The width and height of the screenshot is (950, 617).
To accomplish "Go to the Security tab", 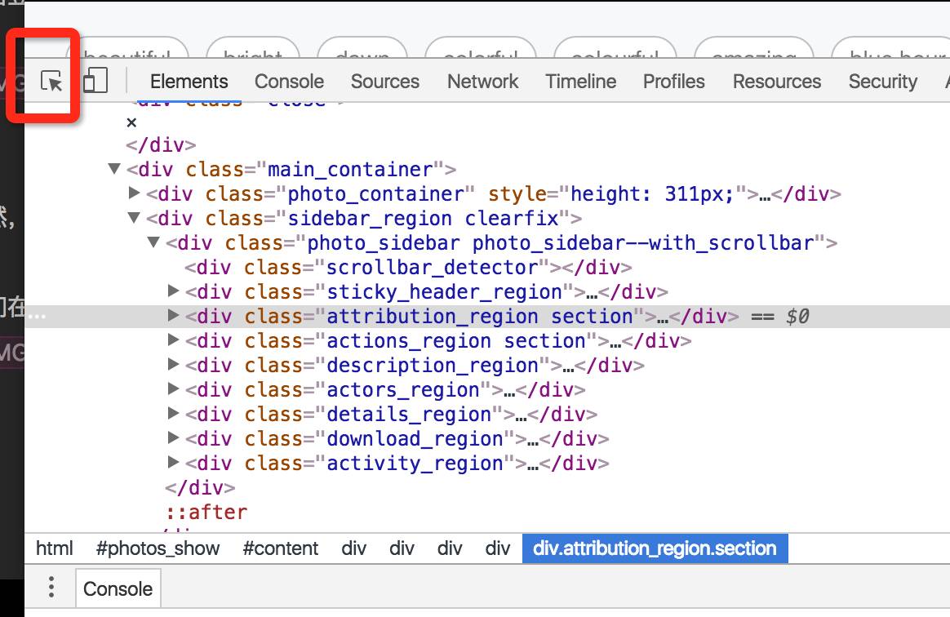I will (x=883, y=82).
